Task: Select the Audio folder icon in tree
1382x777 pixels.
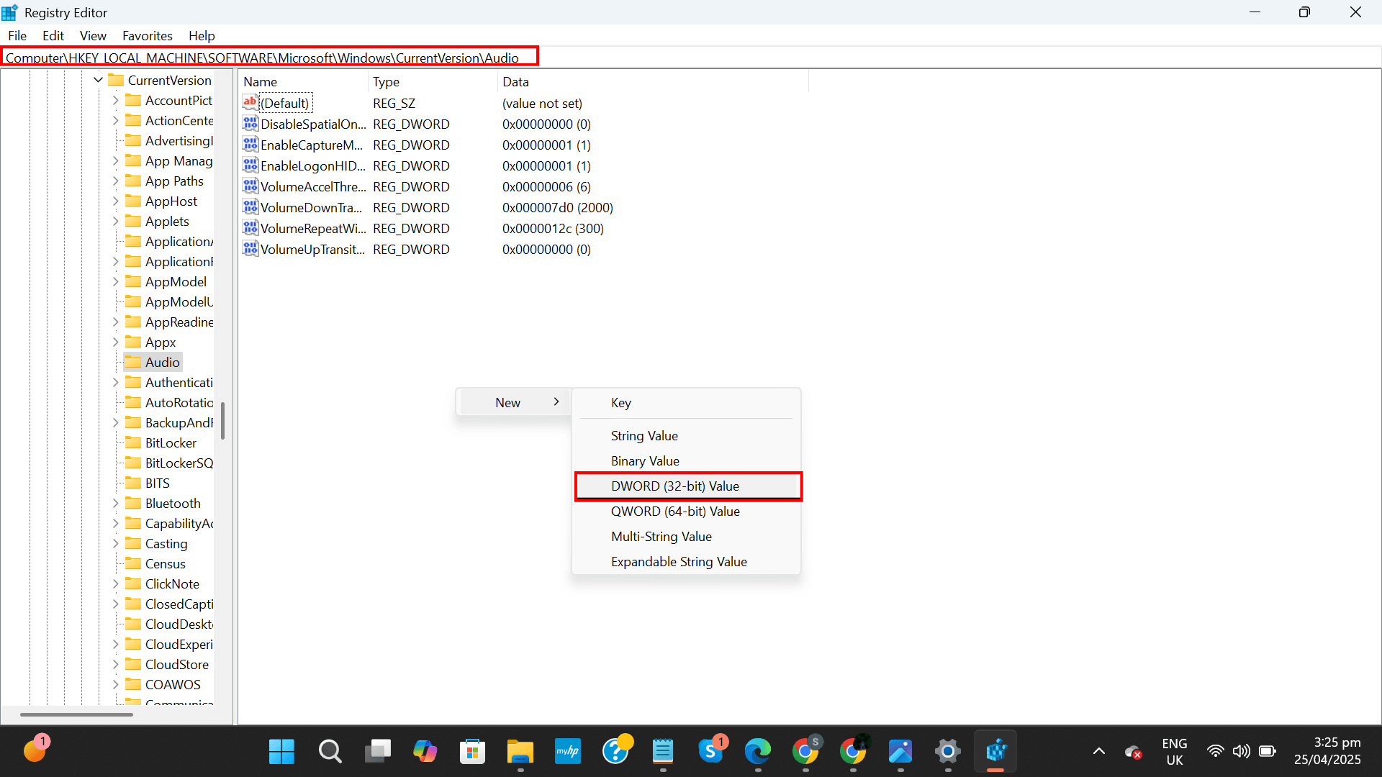Action: click(x=134, y=362)
